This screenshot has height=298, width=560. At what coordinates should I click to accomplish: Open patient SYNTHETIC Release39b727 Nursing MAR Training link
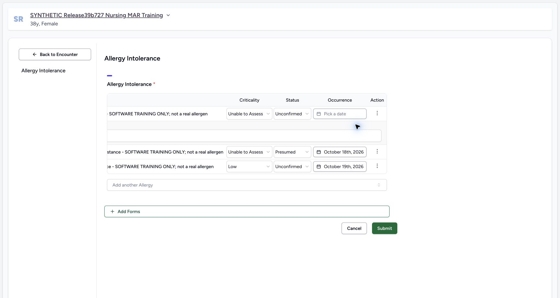(97, 15)
